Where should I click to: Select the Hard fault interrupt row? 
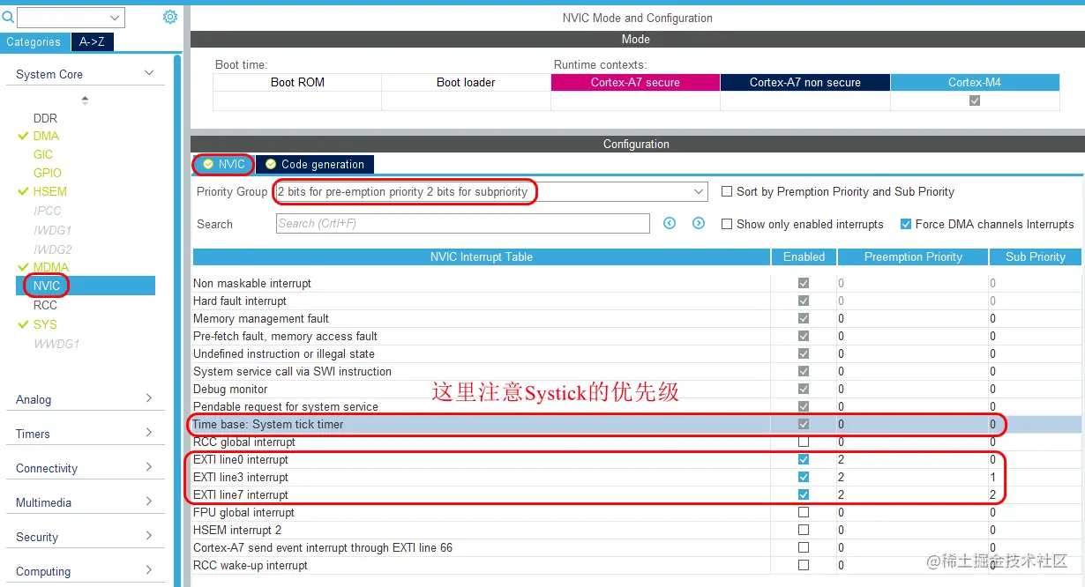click(x=637, y=301)
